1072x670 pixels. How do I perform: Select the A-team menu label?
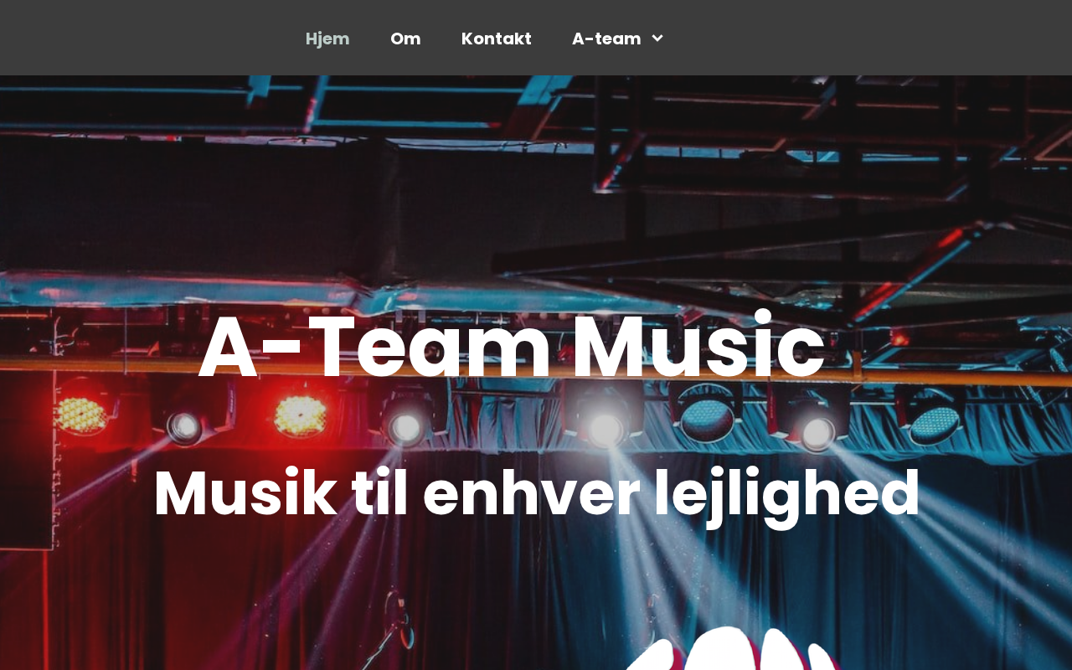pyautogui.click(x=606, y=39)
